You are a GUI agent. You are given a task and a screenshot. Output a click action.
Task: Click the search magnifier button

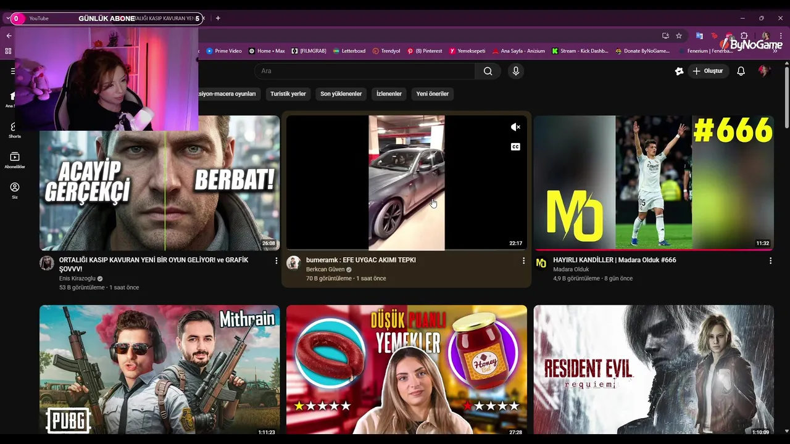(x=488, y=71)
